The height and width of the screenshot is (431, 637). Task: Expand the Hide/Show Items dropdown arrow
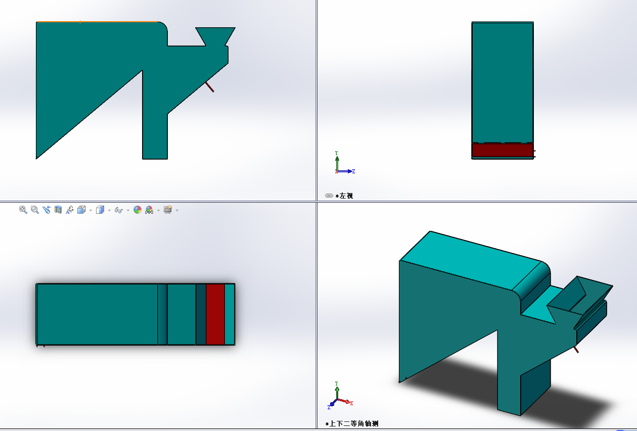click(128, 210)
